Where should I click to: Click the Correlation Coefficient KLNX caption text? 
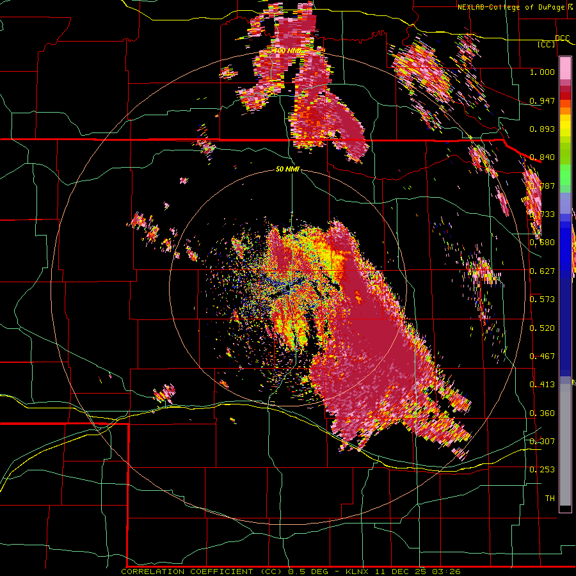pos(291,572)
